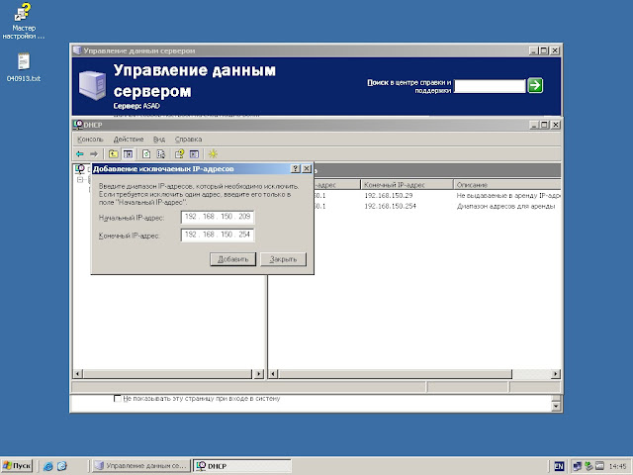Toggle the console tree show/hide icon
Viewport: 633px width, 475px height.
[x=128, y=154]
